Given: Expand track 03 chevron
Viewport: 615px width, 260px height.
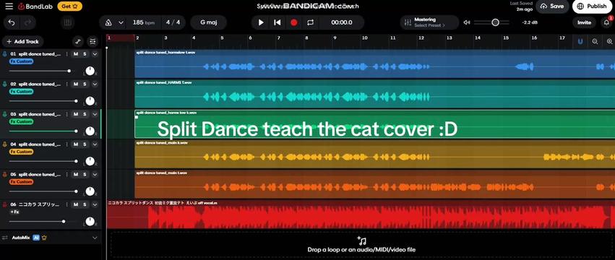Looking at the screenshot, I should (95, 114).
